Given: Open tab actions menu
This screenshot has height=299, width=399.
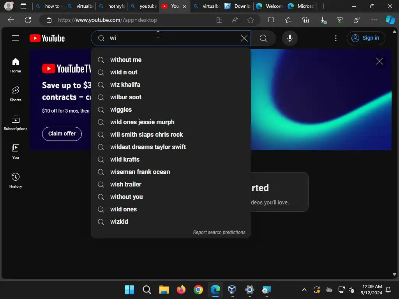Looking at the screenshot, I should [x=23, y=6].
